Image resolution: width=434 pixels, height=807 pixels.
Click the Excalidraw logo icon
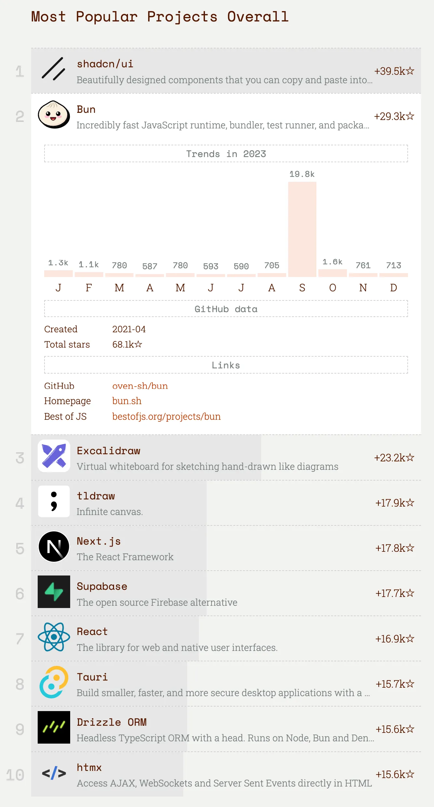coord(54,456)
